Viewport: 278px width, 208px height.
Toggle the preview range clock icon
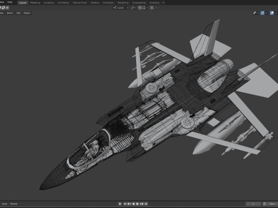tap(264, 204)
